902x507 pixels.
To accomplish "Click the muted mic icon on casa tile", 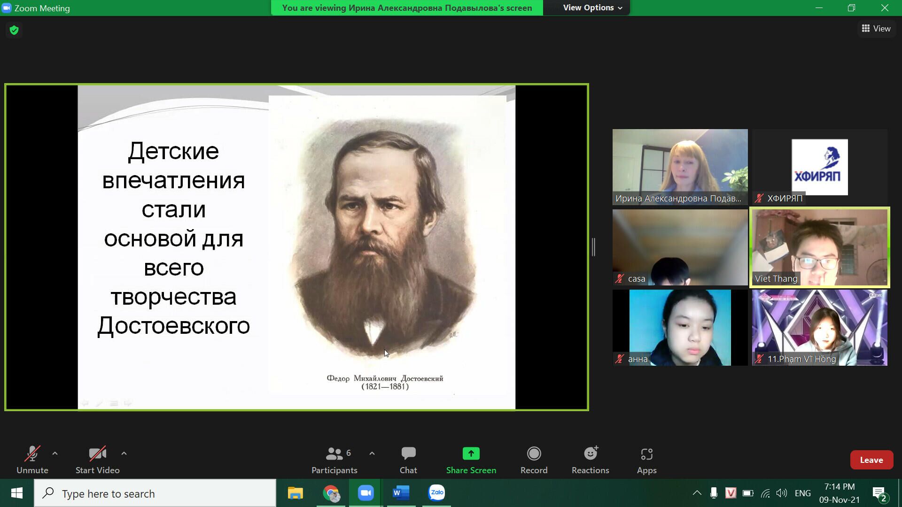I will click(620, 279).
